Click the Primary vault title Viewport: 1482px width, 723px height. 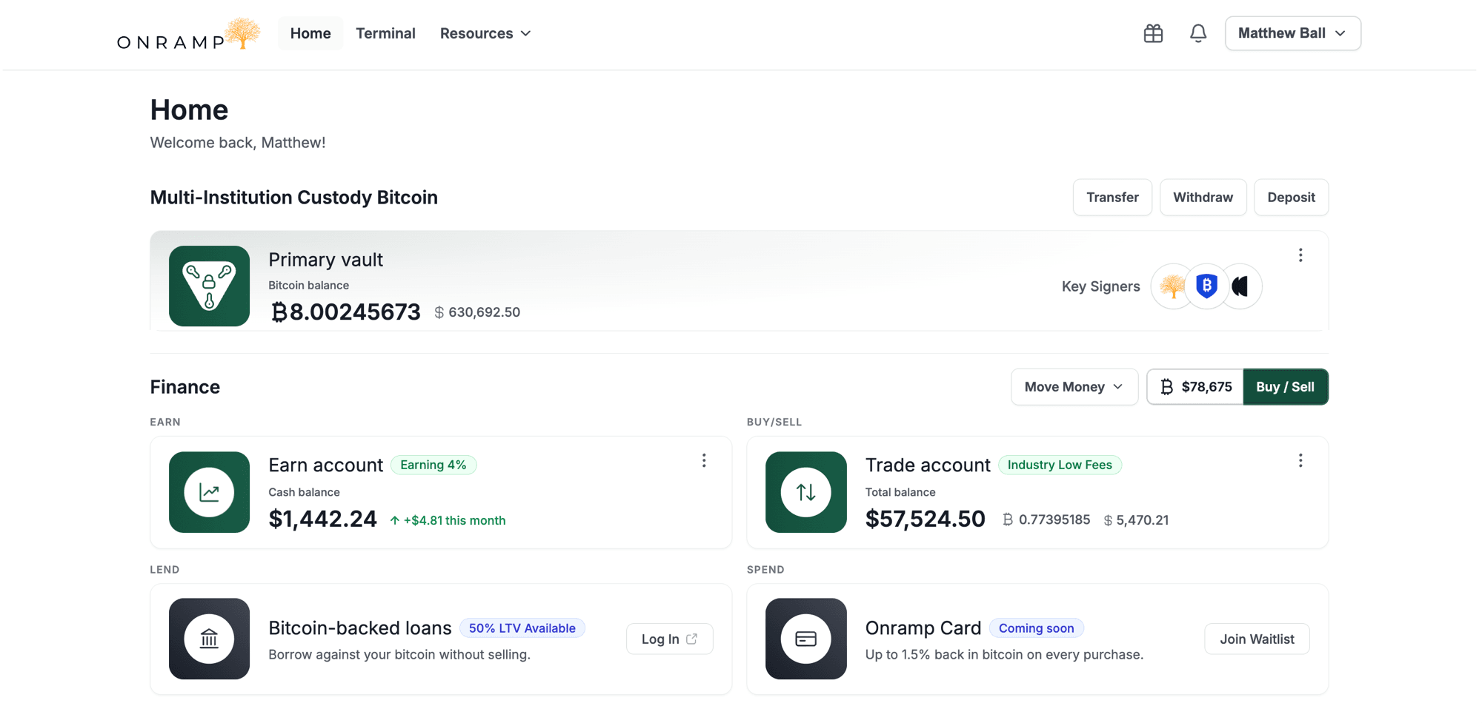pos(325,260)
